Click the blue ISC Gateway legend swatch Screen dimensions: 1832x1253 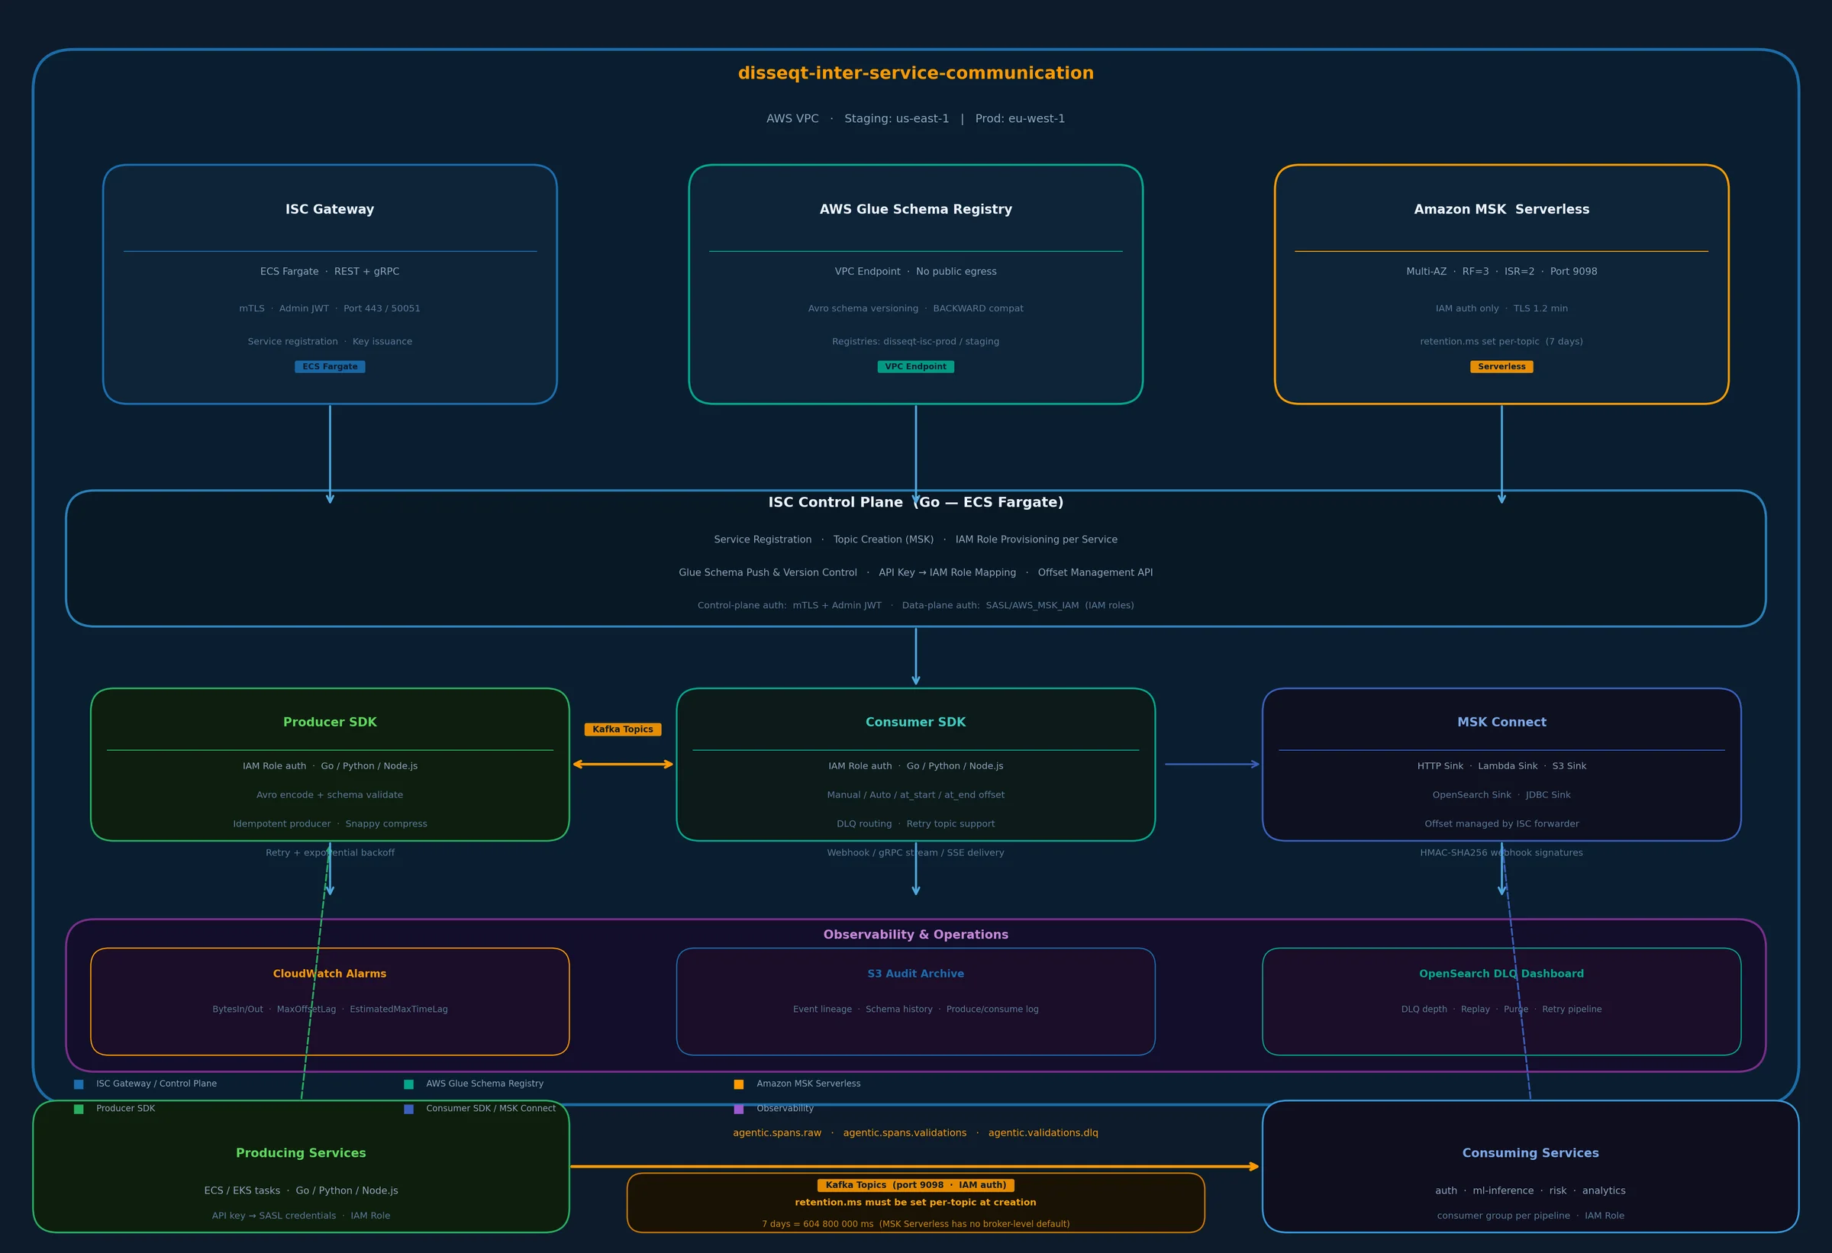pos(79,1084)
